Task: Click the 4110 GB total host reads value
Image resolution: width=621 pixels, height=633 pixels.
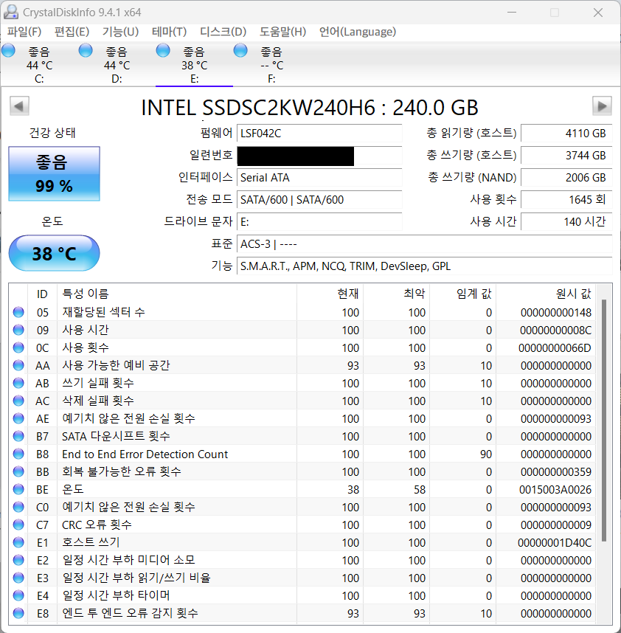Action: pyautogui.click(x=566, y=134)
